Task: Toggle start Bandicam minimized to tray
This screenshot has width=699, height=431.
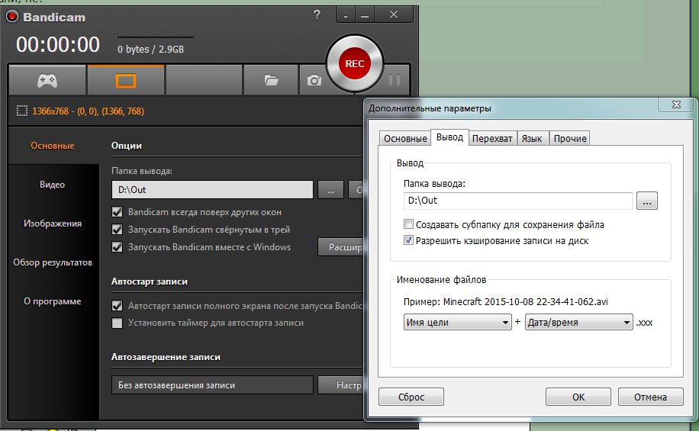Action: [x=118, y=230]
